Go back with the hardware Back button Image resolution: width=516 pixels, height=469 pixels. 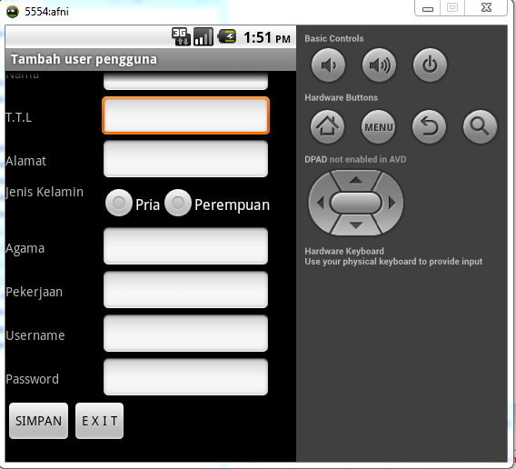pos(429,127)
